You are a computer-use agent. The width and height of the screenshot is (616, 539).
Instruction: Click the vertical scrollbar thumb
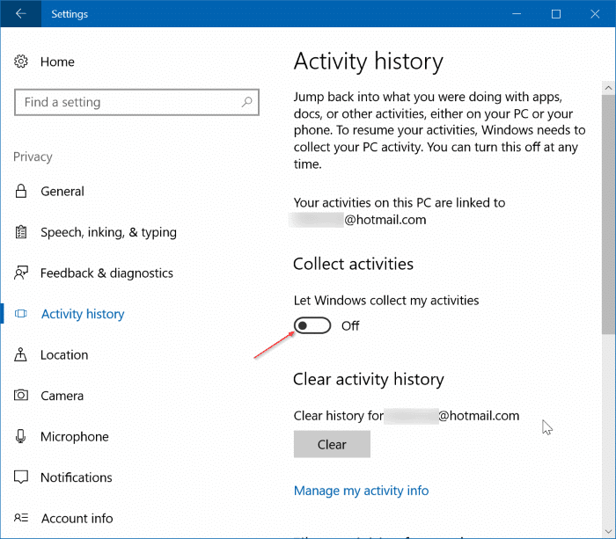tap(609, 215)
